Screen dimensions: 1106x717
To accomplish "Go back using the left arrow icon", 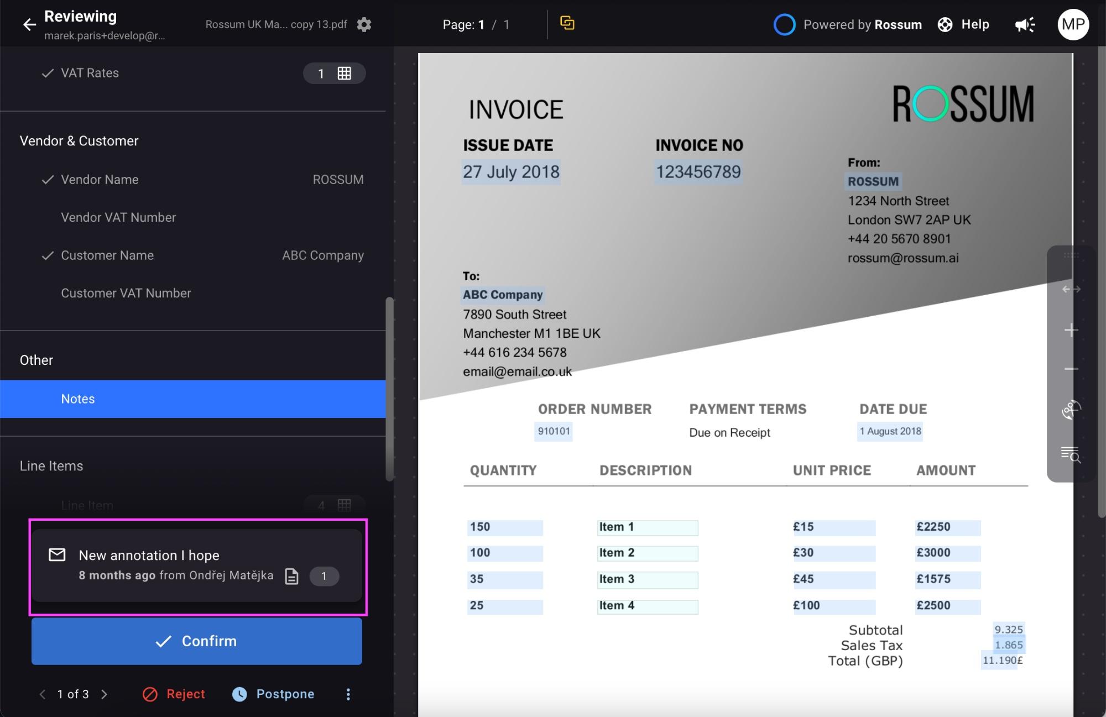I will 29,24.
